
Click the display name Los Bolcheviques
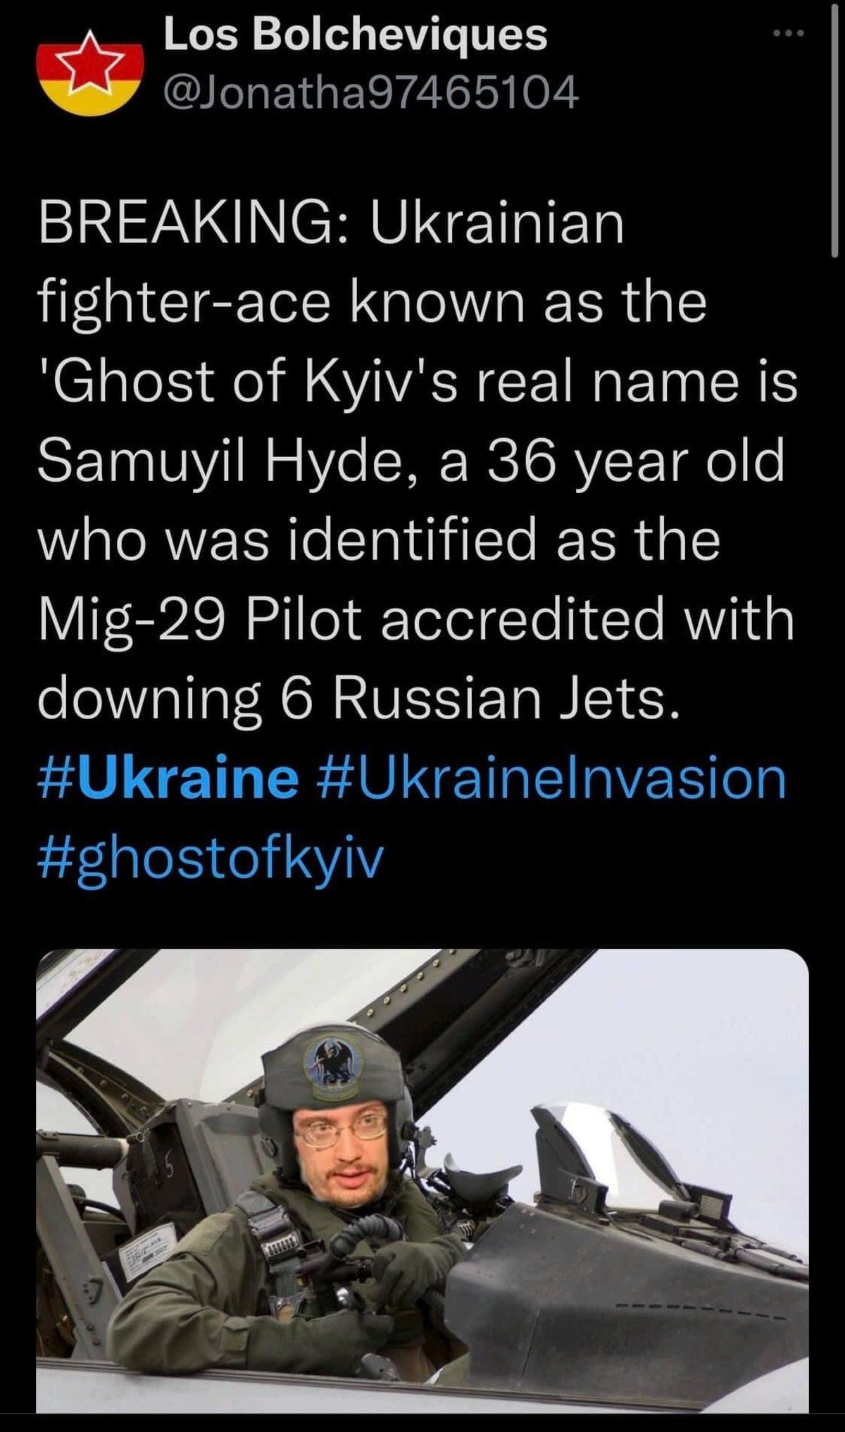point(355,35)
